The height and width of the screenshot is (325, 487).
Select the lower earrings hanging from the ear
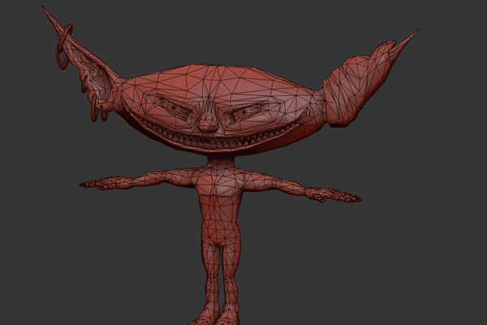(x=97, y=110)
